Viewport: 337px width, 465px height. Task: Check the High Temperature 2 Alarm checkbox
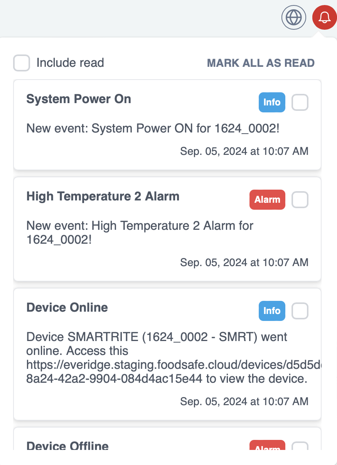(x=300, y=200)
